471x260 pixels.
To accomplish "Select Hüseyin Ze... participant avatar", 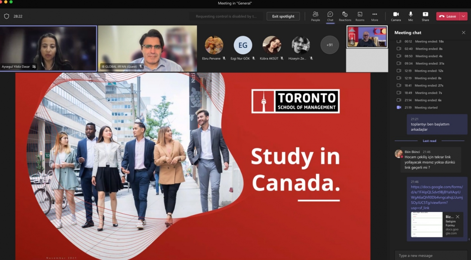I will tap(301, 45).
